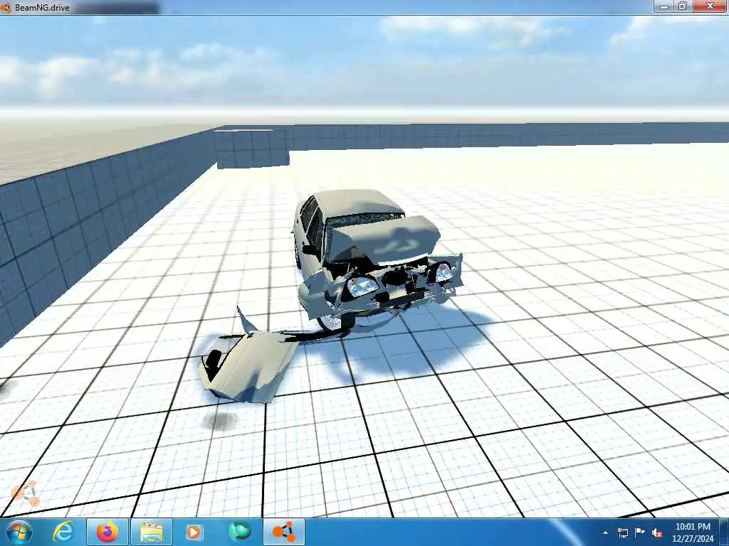This screenshot has width=729, height=546.
Task: Click the Show Desktop button
Action: point(724,532)
